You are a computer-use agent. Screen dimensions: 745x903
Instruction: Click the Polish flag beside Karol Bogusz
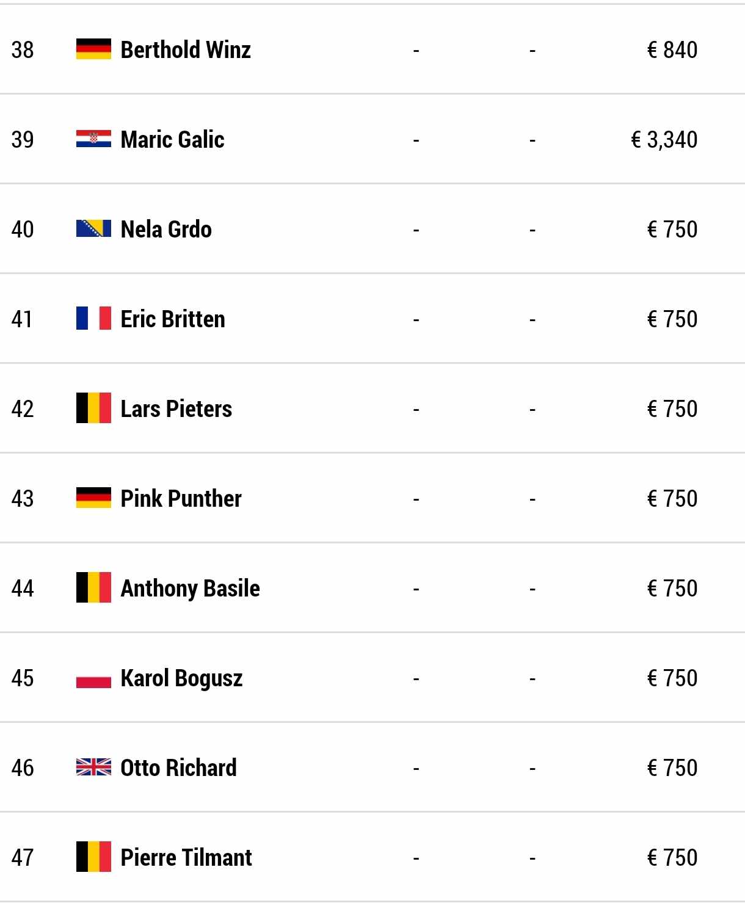93,678
